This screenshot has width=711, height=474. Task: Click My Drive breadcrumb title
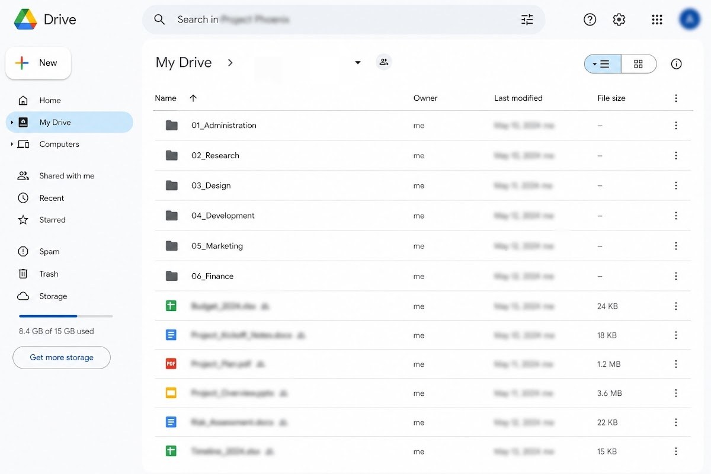pyautogui.click(x=184, y=62)
